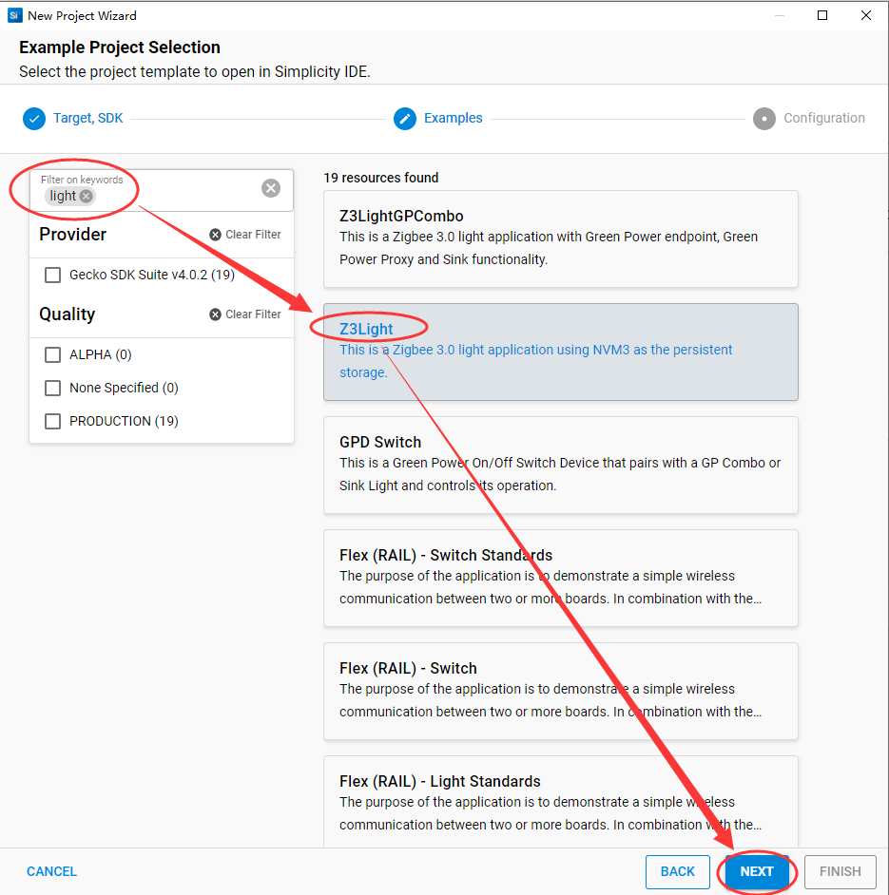
Task: Click the BACK button
Action: [x=678, y=871]
